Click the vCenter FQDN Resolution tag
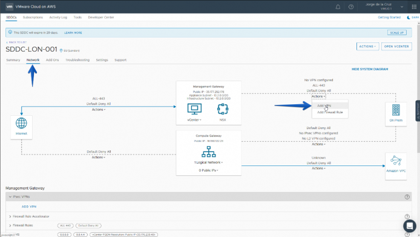 123,235
